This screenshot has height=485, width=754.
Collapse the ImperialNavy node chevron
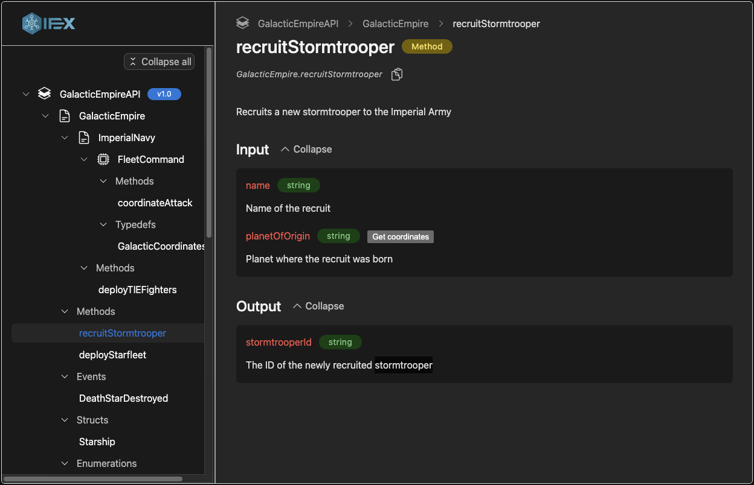coord(65,138)
